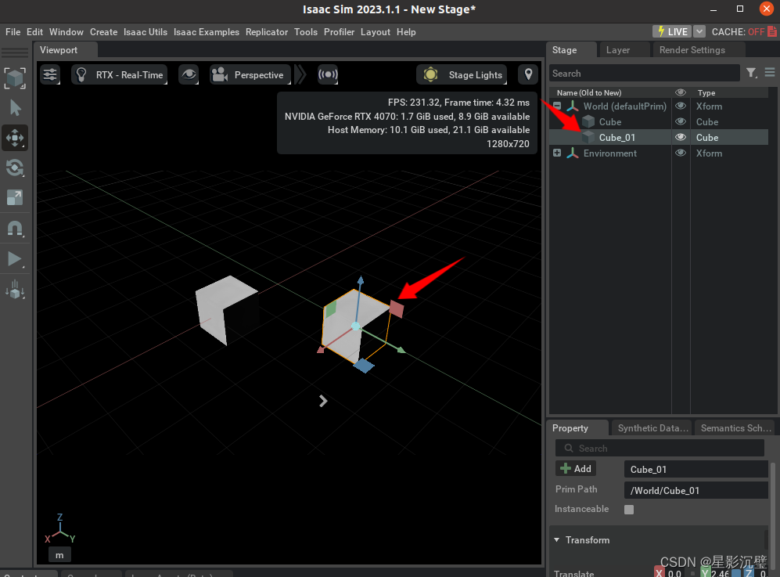Open the Layout menu
Image resolution: width=780 pixels, height=577 pixels.
click(x=375, y=32)
